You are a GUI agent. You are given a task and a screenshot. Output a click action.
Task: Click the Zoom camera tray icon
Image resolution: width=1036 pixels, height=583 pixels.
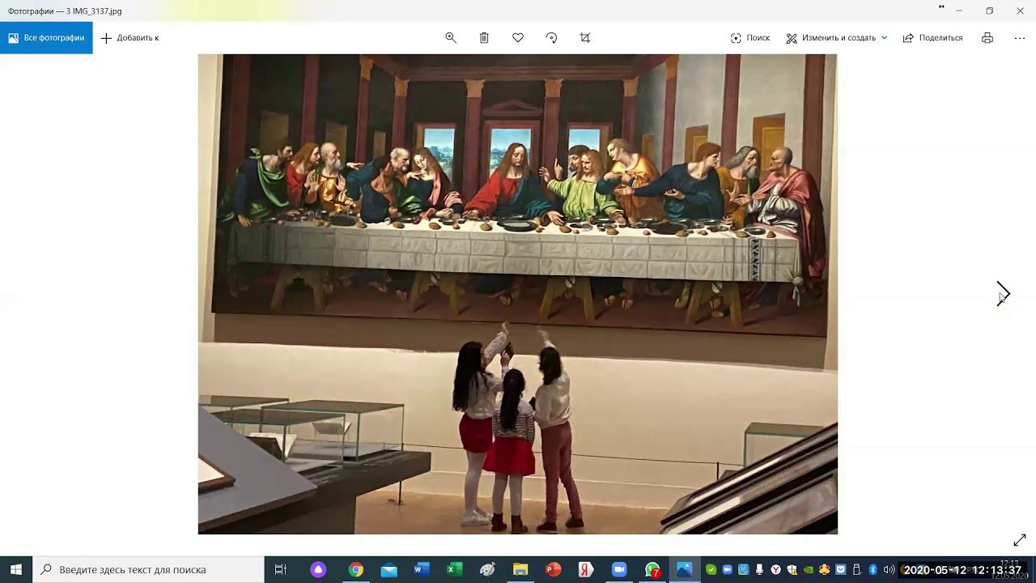(727, 570)
